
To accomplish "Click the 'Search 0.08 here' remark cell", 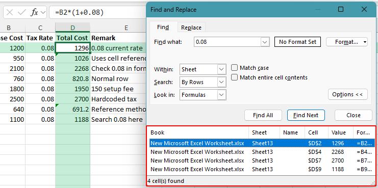I will (118, 119).
